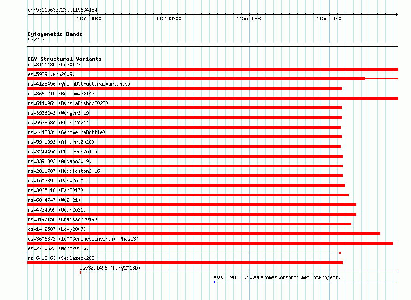411x300 pixels.
Task: Open nsv4128456 (gnomADStructuralVariants) label
Action: (x=79, y=84)
